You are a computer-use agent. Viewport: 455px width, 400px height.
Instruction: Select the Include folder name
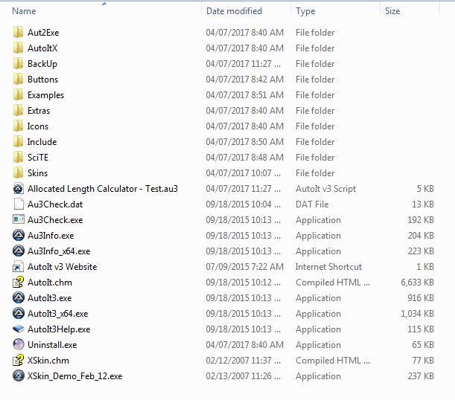pos(42,142)
